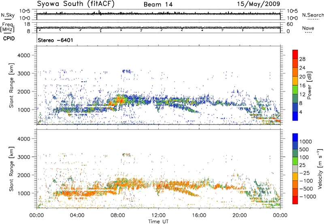
Task: Select the 'CPID' label
Action: coord(9,38)
